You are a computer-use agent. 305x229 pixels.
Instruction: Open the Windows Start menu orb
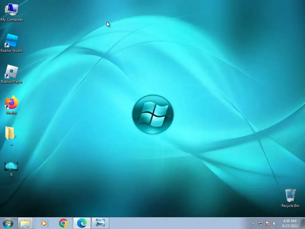pyautogui.click(x=8, y=223)
